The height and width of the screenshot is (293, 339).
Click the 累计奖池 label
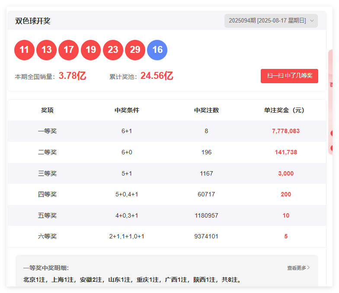(123, 76)
